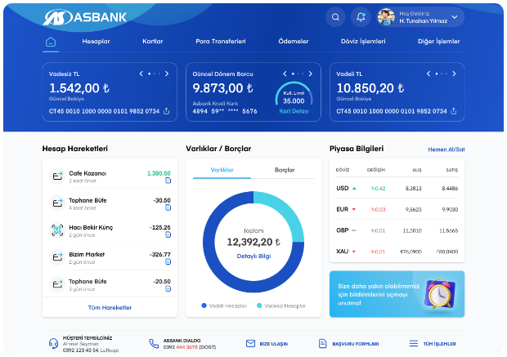Open the search icon in the header
The image size is (507, 357).
pyautogui.click(x=335, y=17)
